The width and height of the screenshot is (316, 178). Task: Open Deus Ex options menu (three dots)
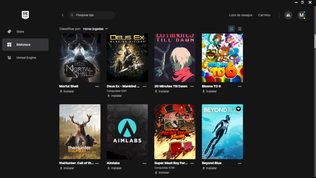coord(145,86)
